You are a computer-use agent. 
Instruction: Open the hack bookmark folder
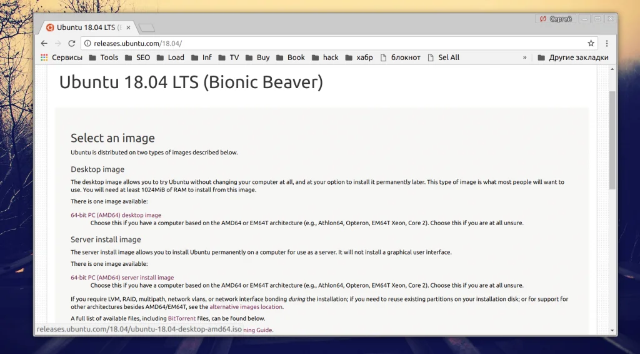click(324, 58)
